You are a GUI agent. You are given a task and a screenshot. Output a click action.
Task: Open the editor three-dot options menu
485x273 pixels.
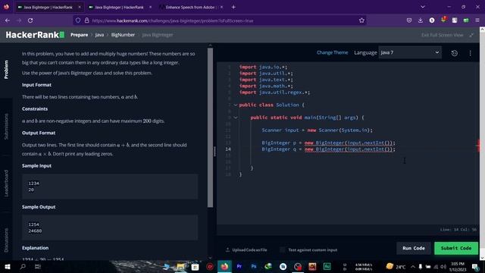pyautogui.click(x=470, y=53)
